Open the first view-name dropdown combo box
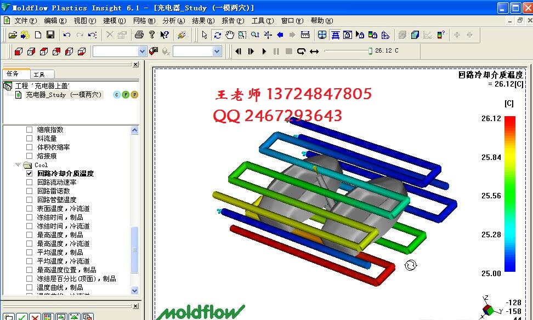 point(143,52)
